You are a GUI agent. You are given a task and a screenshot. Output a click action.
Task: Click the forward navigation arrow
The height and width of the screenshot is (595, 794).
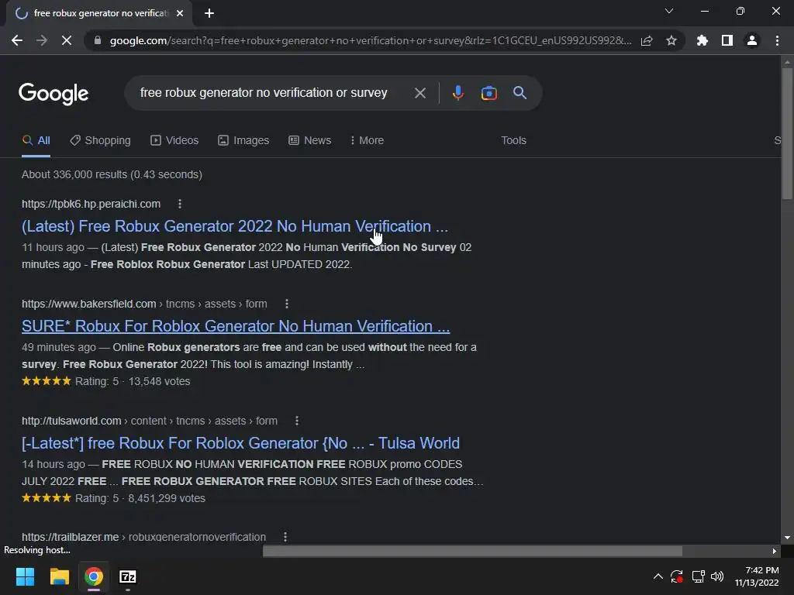click(x=42, y=40)
